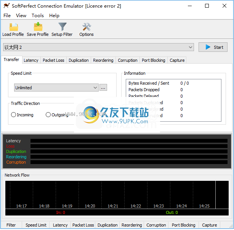Click the ellipsis button beside speed limit

[103, 87]
